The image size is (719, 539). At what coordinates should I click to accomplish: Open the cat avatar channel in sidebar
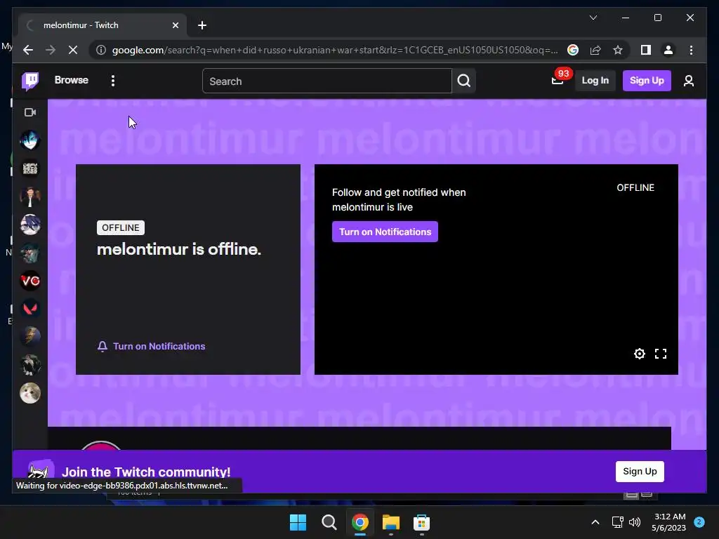pos(30,393)
